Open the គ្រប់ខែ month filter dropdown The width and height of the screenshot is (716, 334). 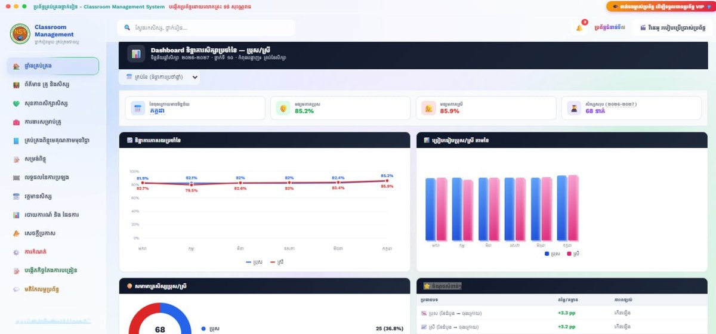coord(159,77)
